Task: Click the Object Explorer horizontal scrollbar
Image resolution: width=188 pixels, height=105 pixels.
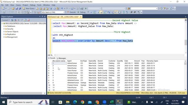Action: [23, 93]
